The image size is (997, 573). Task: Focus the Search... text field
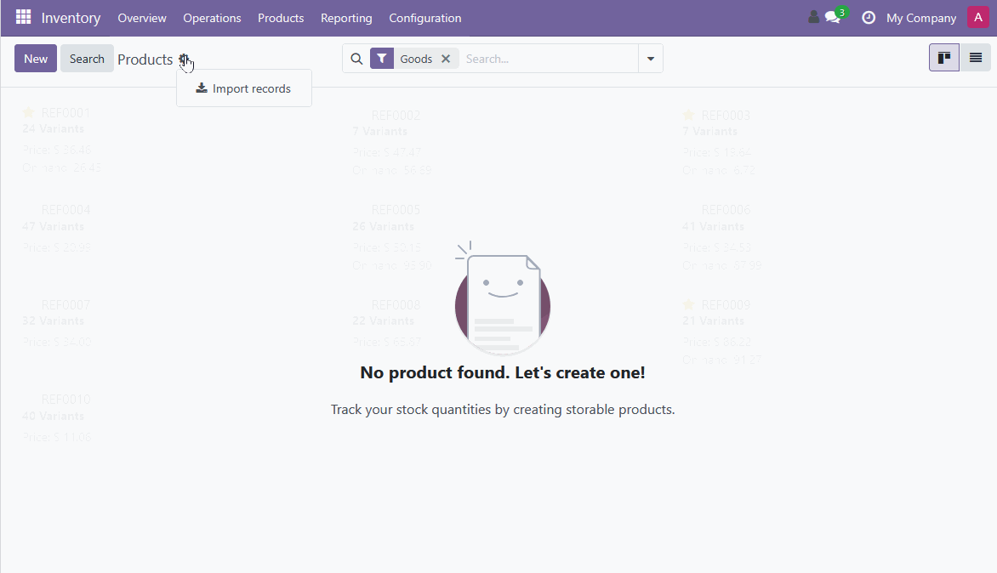pyautogui.click(x=549, y=59)
